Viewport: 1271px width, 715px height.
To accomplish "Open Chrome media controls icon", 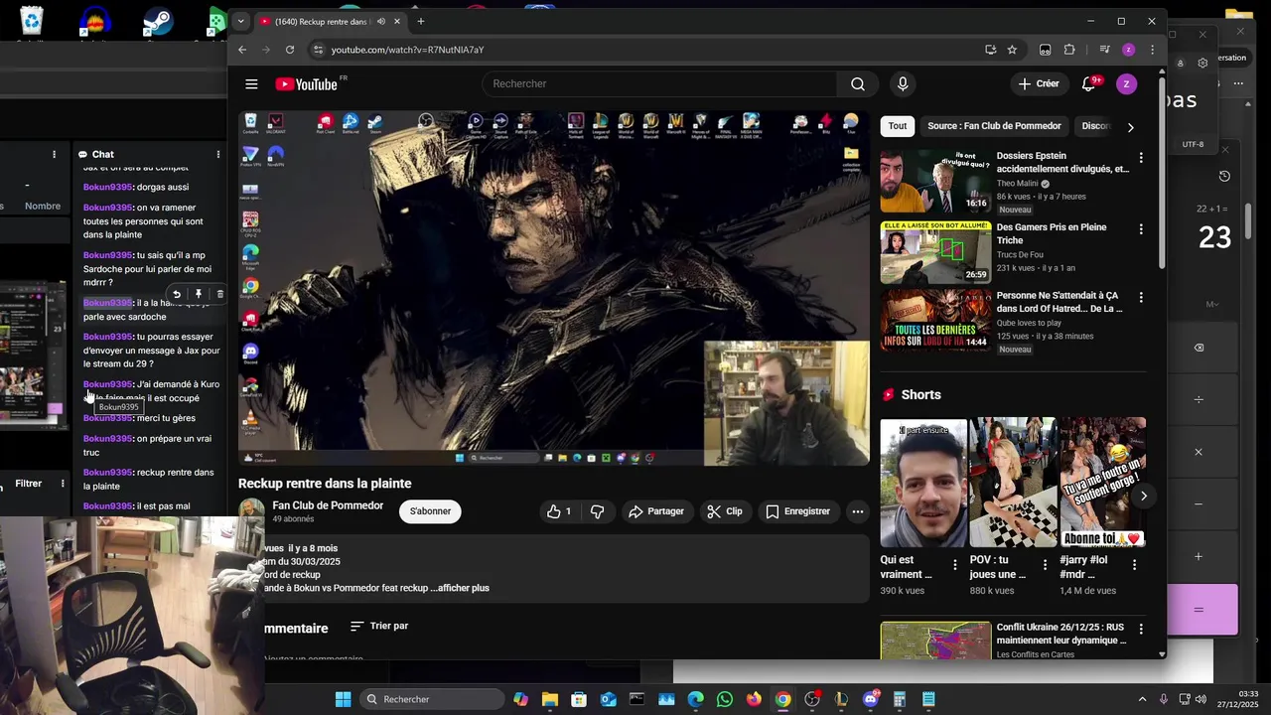I will tap(1104, 50).
